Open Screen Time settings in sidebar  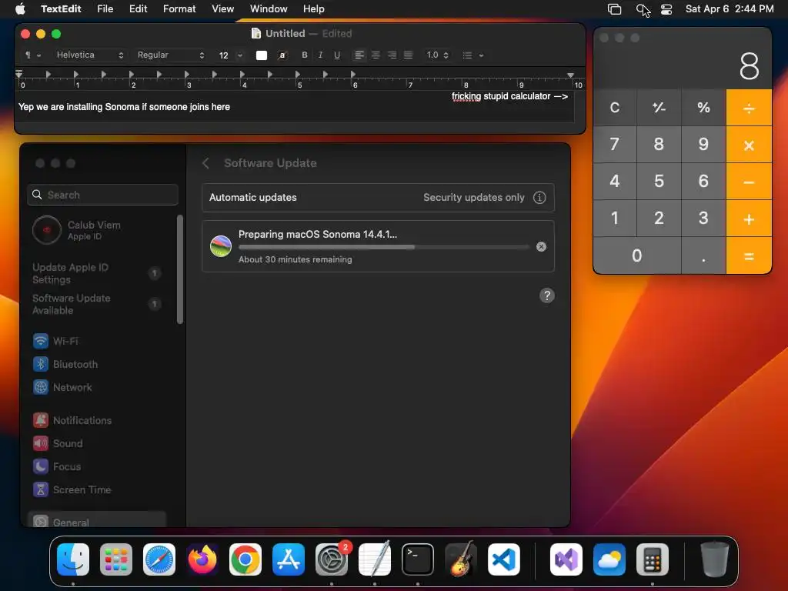tap(95, 490)
